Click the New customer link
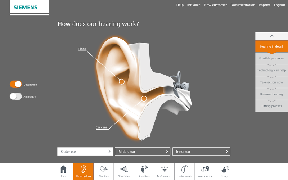This screenshot has height=180, width=288. pyautogui.click(x=215, y=5)
